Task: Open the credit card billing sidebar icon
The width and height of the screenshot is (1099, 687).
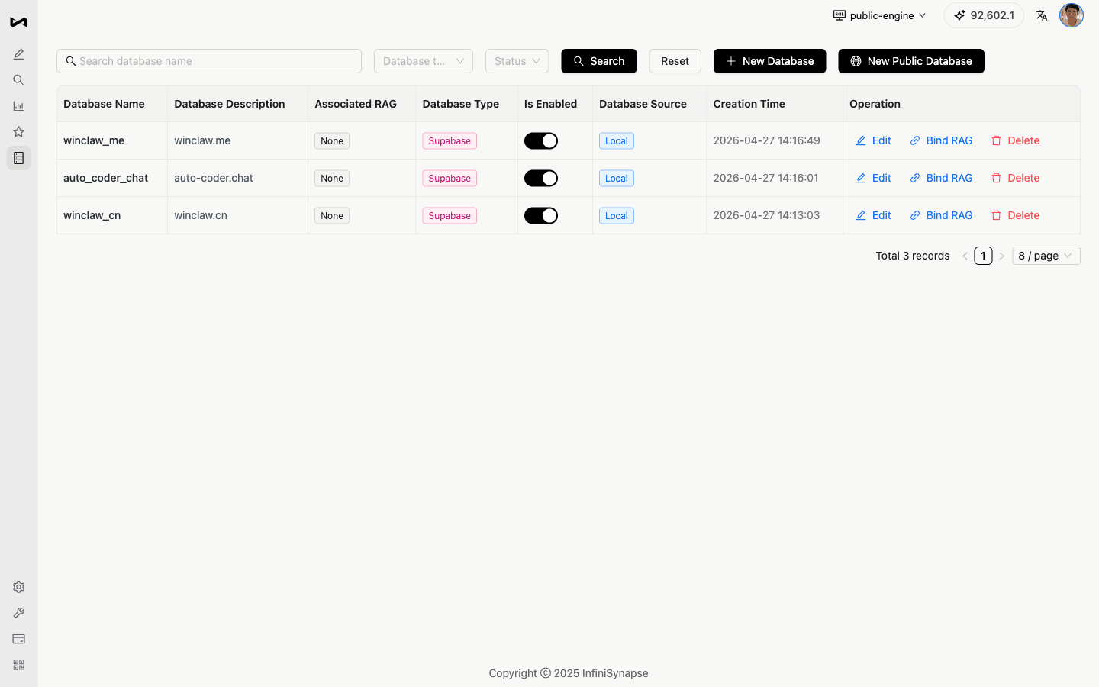Action: (18, 639)
